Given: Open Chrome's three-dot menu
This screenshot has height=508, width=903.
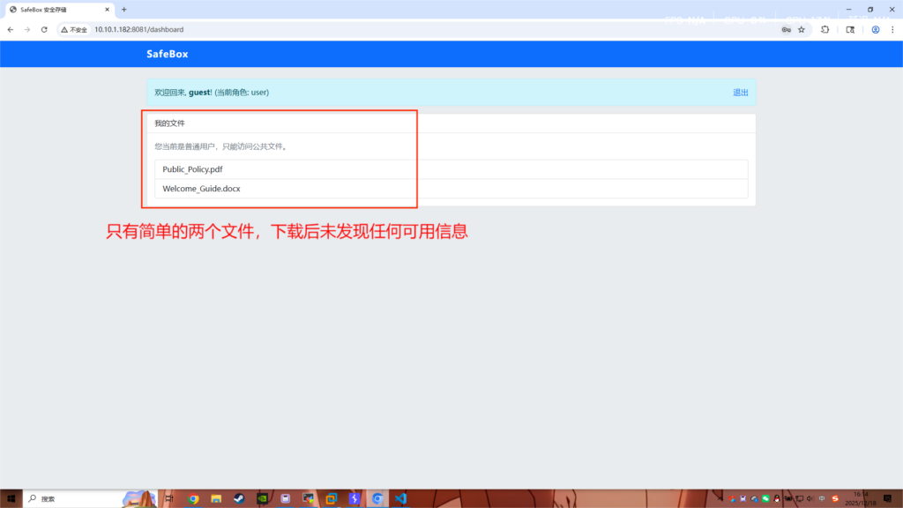Looking at the screenshot, I should point(892,29).
